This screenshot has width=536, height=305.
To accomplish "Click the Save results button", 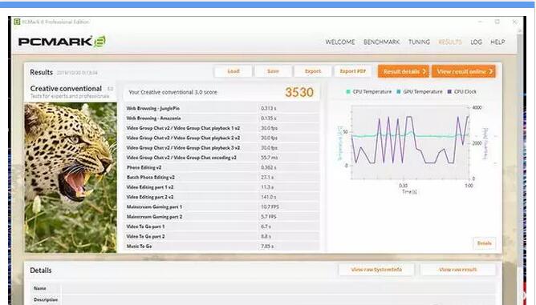I will click(x=273, y=71).
